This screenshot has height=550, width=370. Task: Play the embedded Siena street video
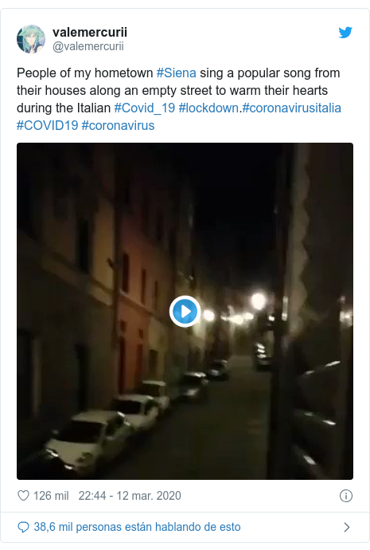point(185,311)
